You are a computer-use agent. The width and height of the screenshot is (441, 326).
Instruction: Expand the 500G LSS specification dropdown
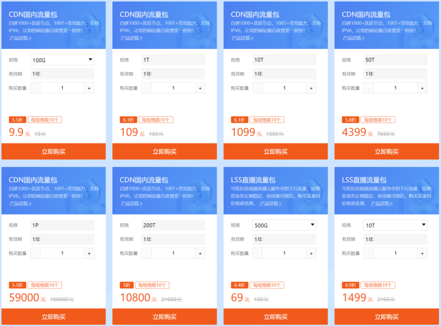click(x=284, y=225)
